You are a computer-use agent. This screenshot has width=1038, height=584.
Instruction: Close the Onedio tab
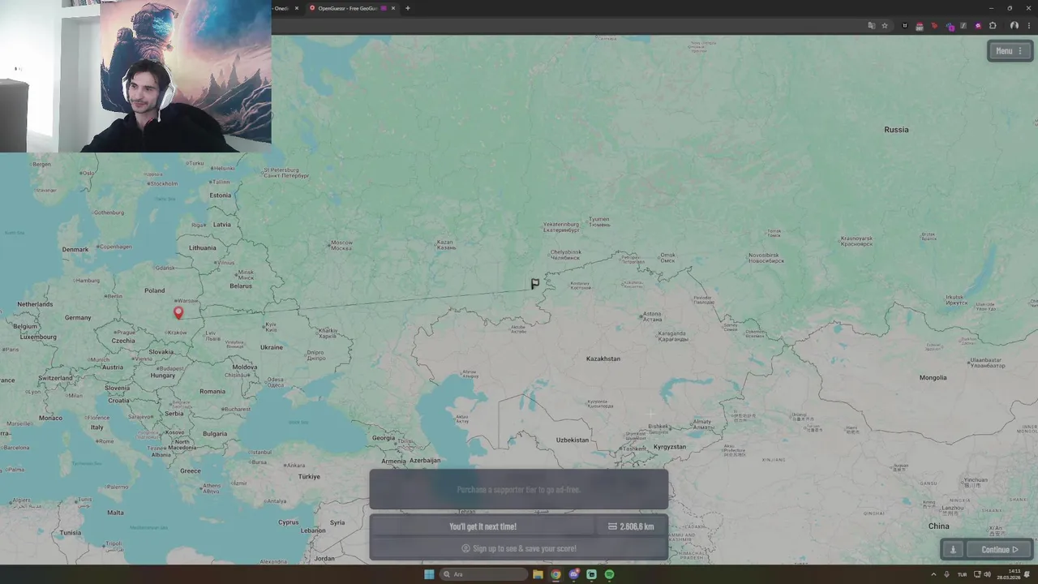click(297, 8)
